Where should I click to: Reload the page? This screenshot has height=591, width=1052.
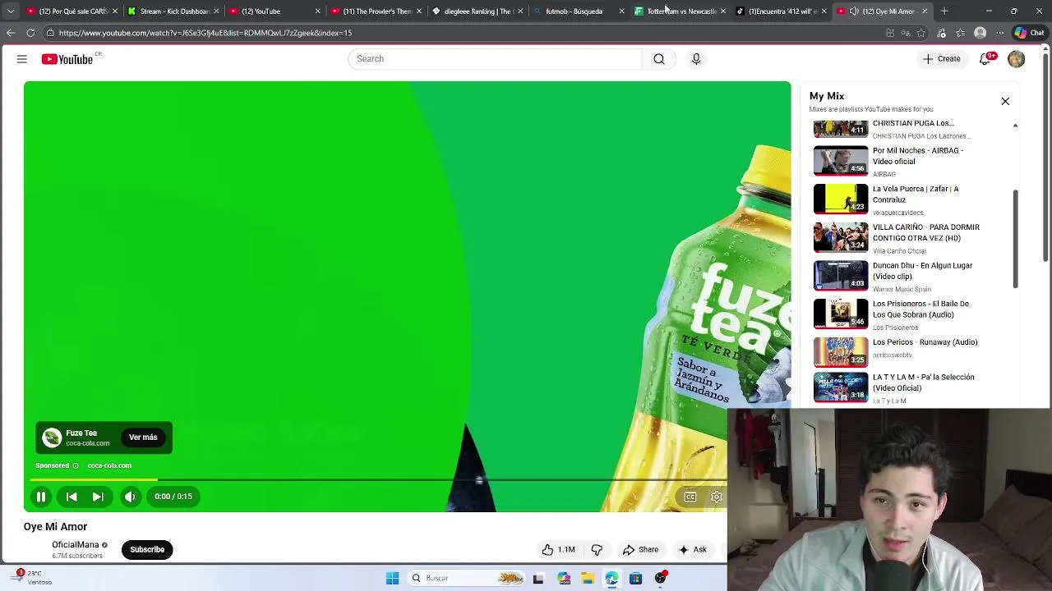pos(30,33)
